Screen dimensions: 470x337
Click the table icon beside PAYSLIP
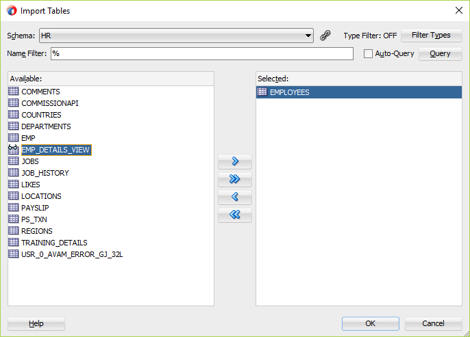[13, 207]
